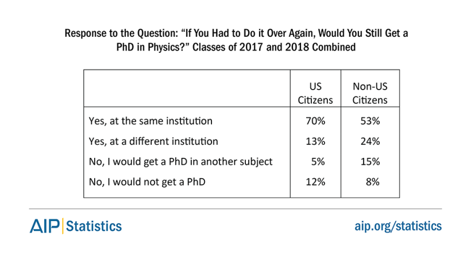Open the aip.org/statistics link
Screen dimensions: 471x255
click(x=397, y=226)
